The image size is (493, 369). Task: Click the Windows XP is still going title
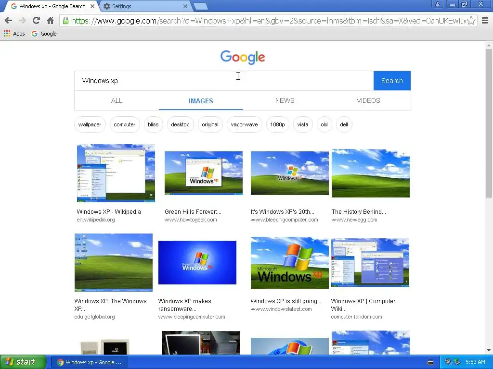286,301
